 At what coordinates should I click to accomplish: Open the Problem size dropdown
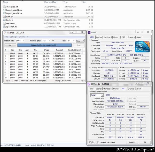(x=24, y=41)
